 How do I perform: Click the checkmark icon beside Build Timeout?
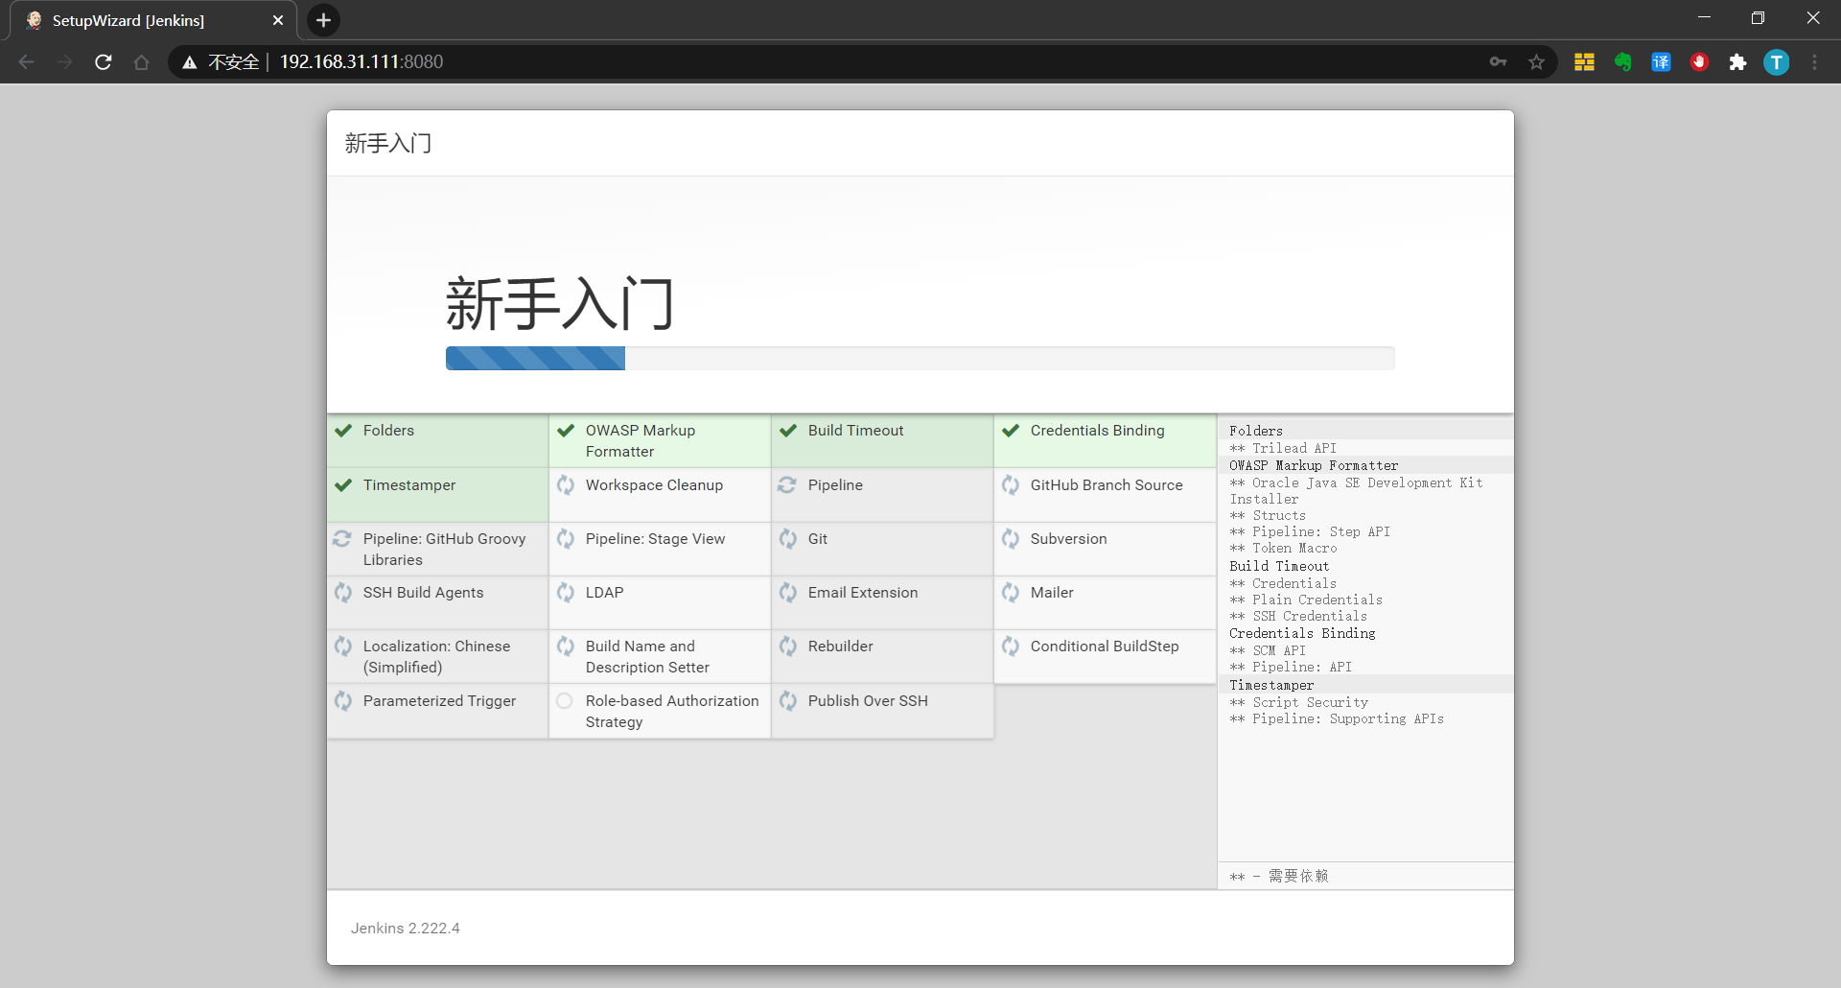click(x=788, y=431)
